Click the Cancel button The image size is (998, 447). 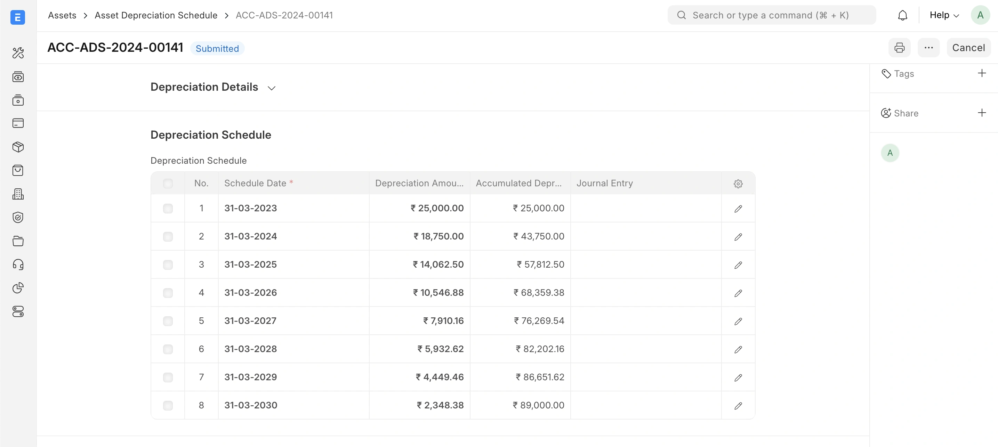pos(968,48)
